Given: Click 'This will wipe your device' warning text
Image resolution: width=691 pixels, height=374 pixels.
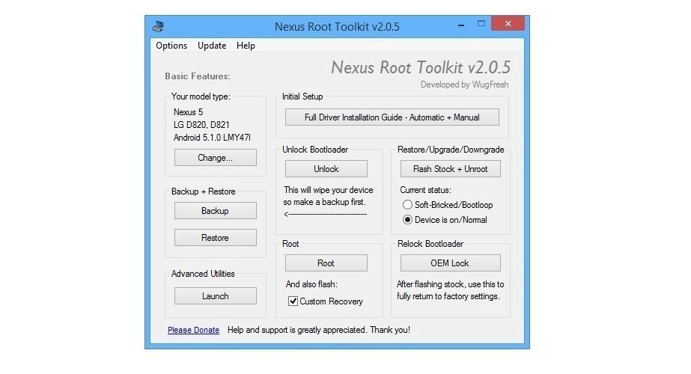Looking at the screenshot, I should [x=329, y=190].
